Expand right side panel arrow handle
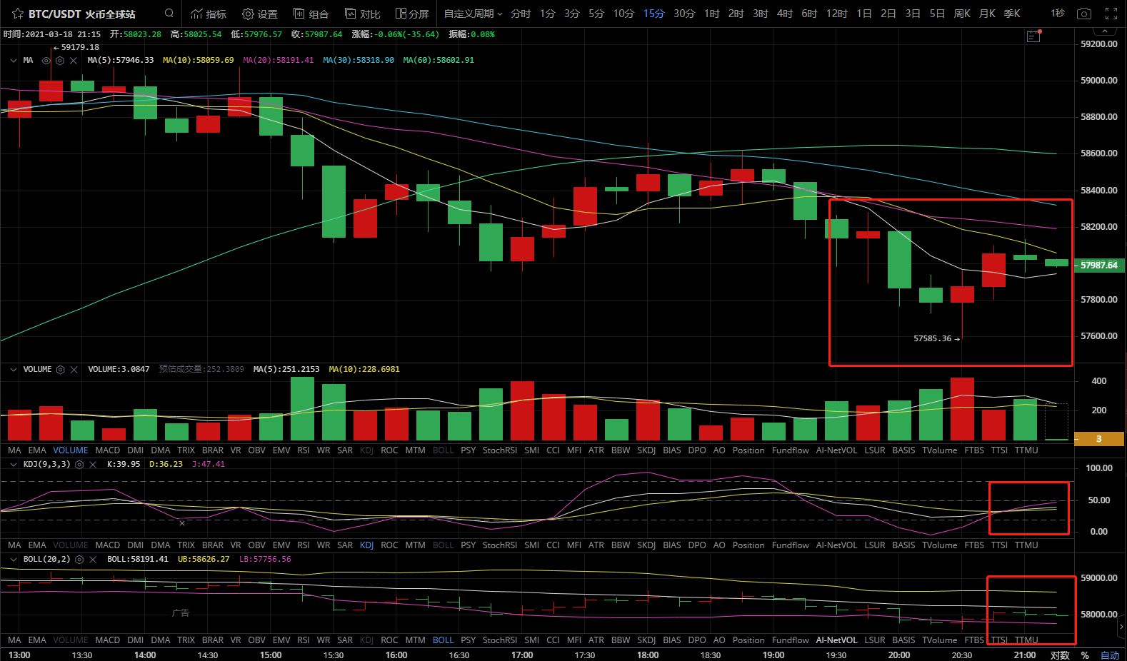Viewport: 1127px width, 661px height. tap(1121, 627)
